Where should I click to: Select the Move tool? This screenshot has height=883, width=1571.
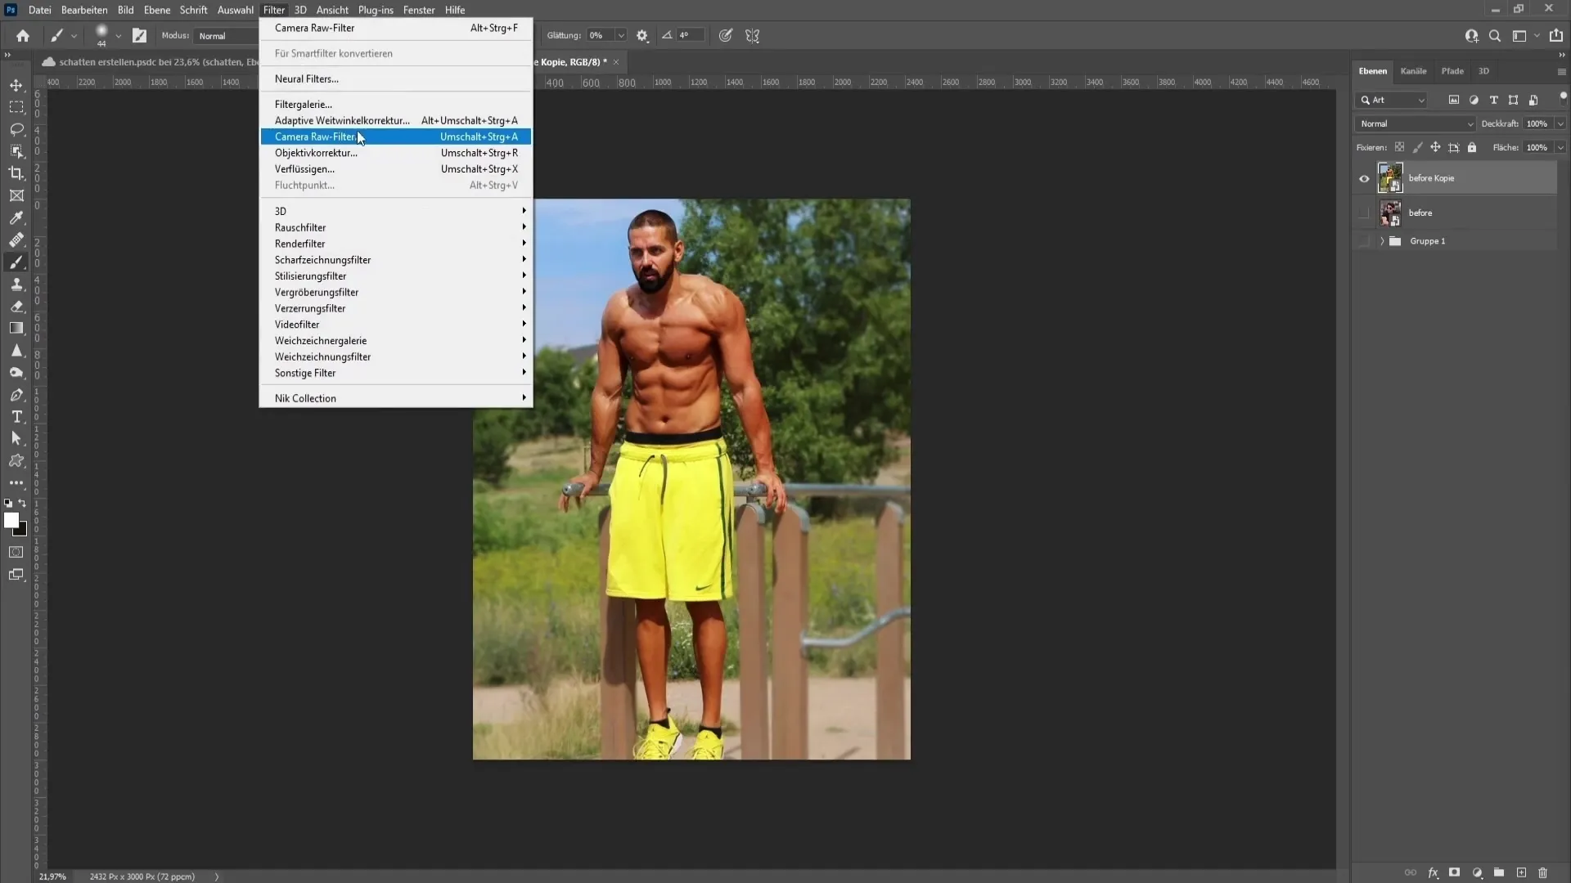click(x=16, y=85)
